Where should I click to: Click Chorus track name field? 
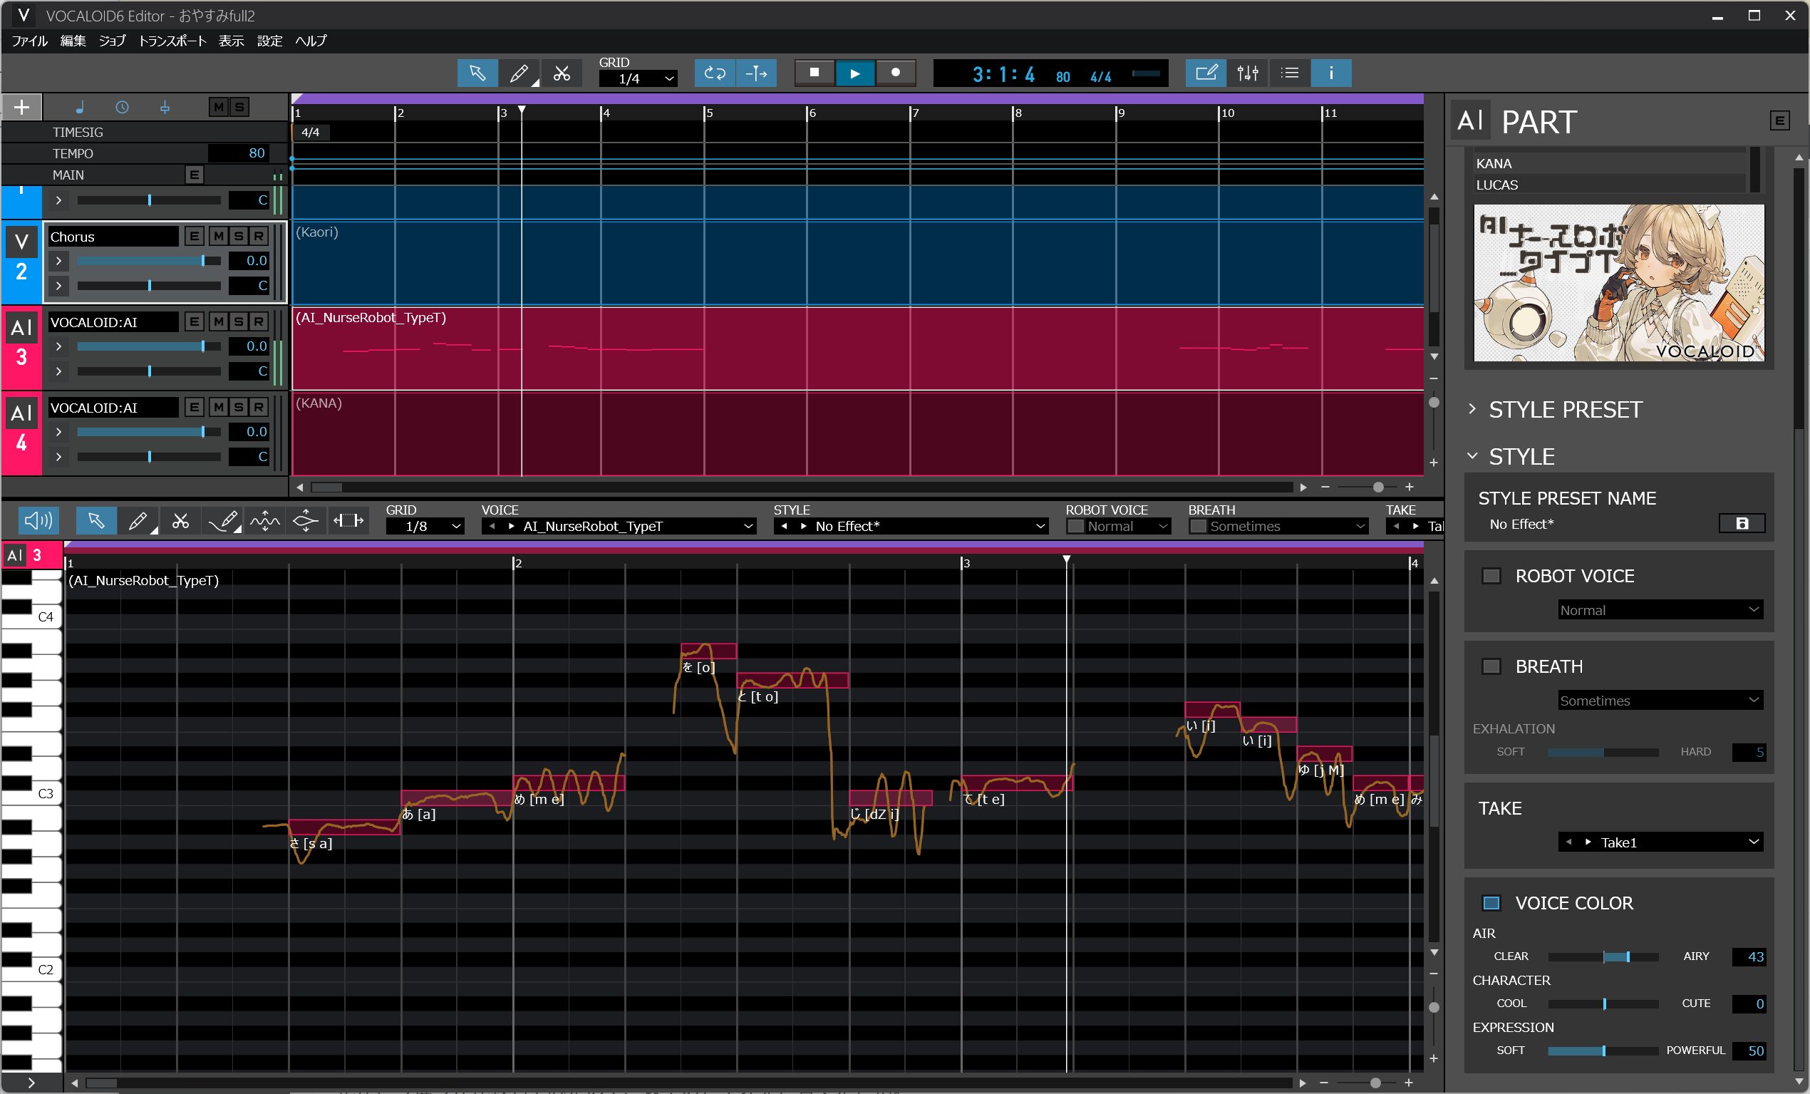pos(113,237)
